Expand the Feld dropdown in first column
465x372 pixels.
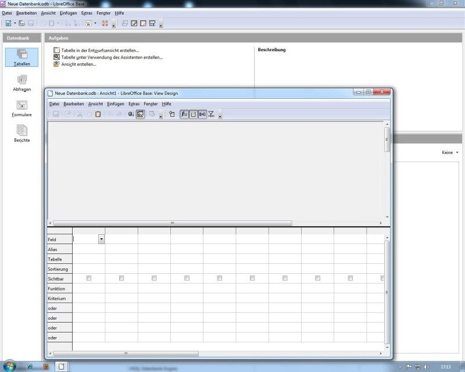tap(101, 239)
